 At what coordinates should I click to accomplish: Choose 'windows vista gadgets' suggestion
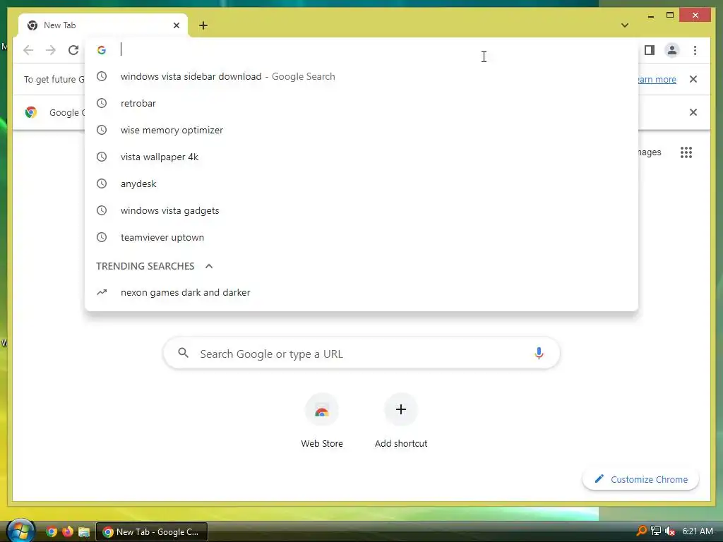(361, 210)
